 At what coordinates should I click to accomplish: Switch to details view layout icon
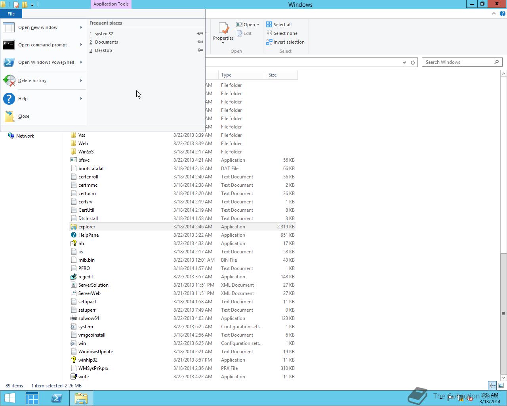point(492,385)
